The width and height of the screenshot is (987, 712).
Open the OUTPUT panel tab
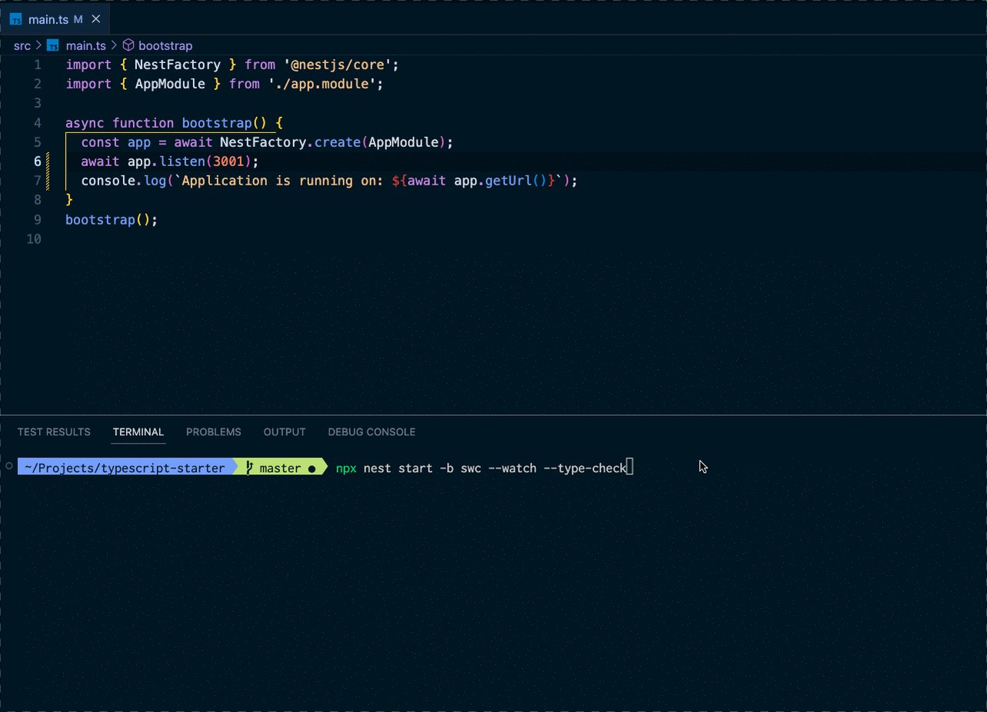point(284,432)
